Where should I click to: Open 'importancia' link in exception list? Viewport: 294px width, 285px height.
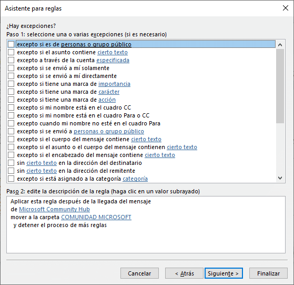pos(114,84)
